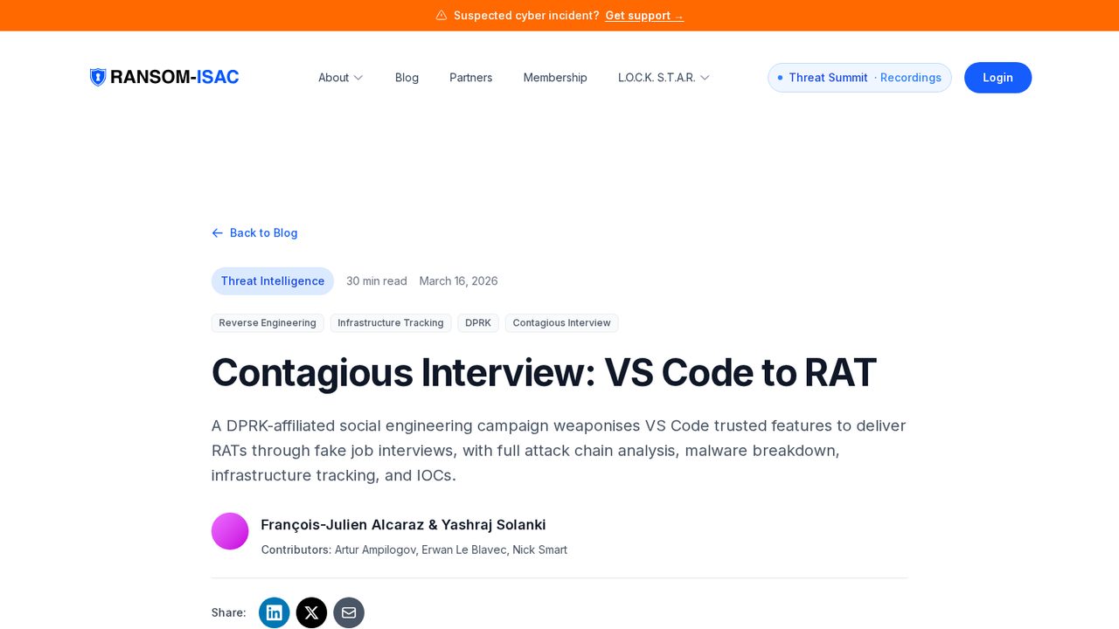1119x629 pixels.
Task: Click the Login button
Action: 997,78
